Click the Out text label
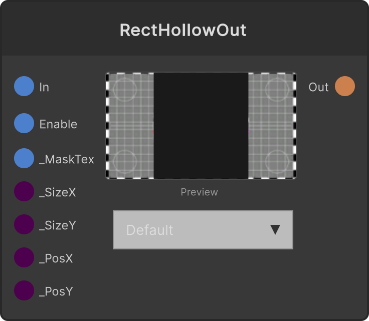The height and width of the screenshot is (321, 369). pyautogui.click(x=318, y=87)
